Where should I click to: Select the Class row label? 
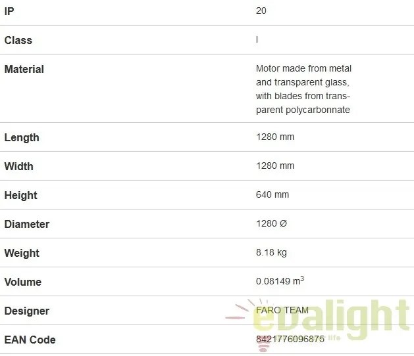pos(18,40)
